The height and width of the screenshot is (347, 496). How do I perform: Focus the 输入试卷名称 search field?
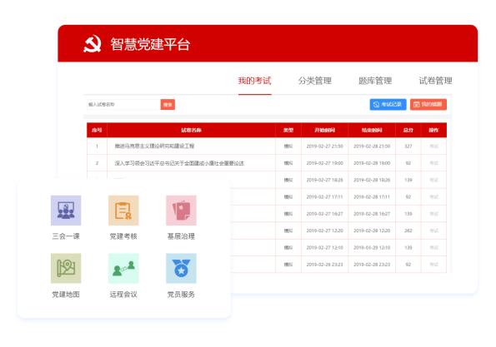(x=123, y=105)
